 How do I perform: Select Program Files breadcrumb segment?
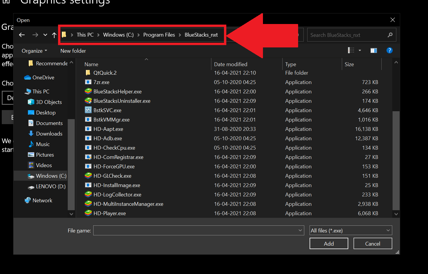coord(159,35)
